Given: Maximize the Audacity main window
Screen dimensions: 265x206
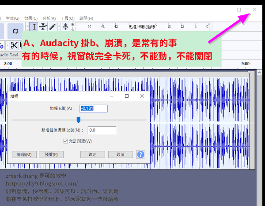Looking at the screenshot, I should [239, 10].
